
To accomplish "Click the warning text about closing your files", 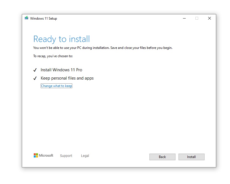I will pyautogui.click(x=102, y=48).
